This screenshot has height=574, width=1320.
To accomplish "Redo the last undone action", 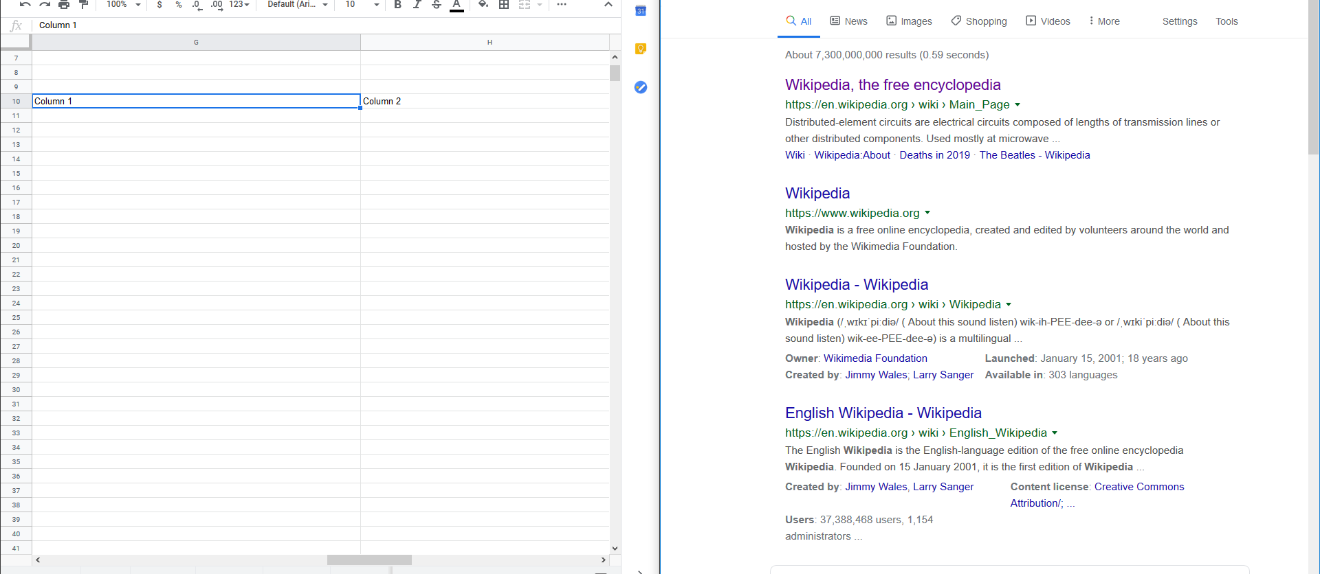I will coord(45,4).
